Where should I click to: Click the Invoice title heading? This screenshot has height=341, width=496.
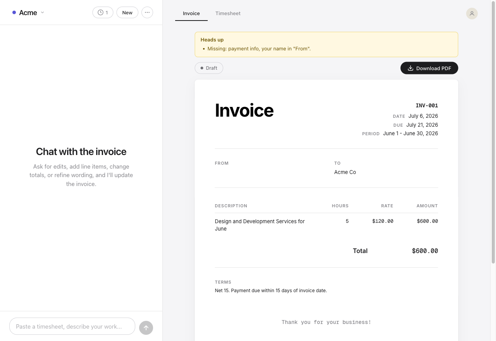point(244,110)
